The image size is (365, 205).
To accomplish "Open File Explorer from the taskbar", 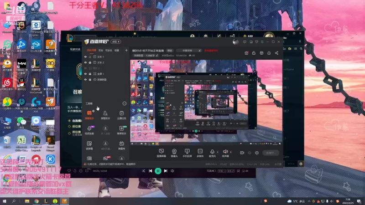I will click(x=27, y=201).
